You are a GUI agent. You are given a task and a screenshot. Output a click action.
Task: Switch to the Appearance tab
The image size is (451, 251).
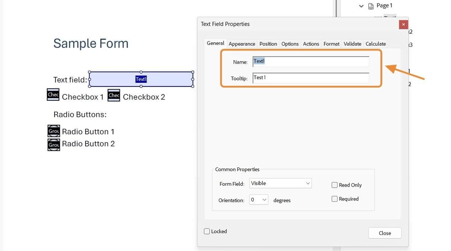pyautogui.click(x=242, y=44)
